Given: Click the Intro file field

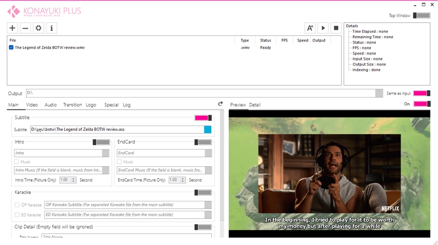Looking at the screenshot, I should point(58,153).
